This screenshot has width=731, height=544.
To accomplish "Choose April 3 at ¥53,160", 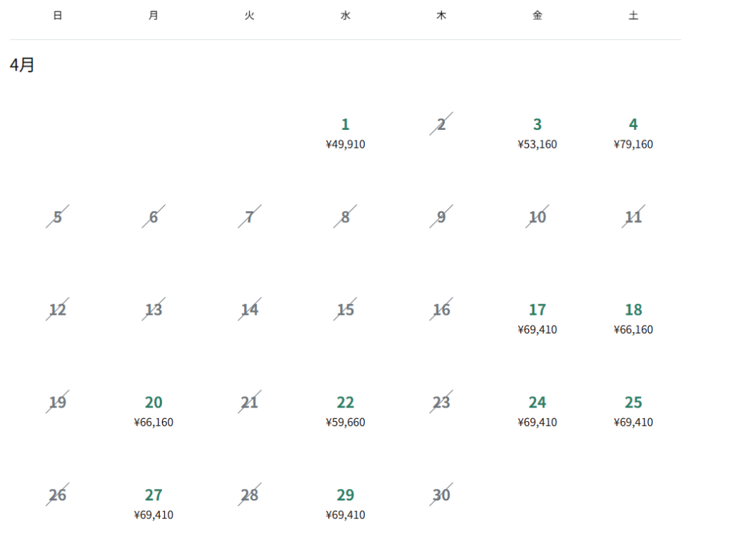I will [x=537, y=133].
